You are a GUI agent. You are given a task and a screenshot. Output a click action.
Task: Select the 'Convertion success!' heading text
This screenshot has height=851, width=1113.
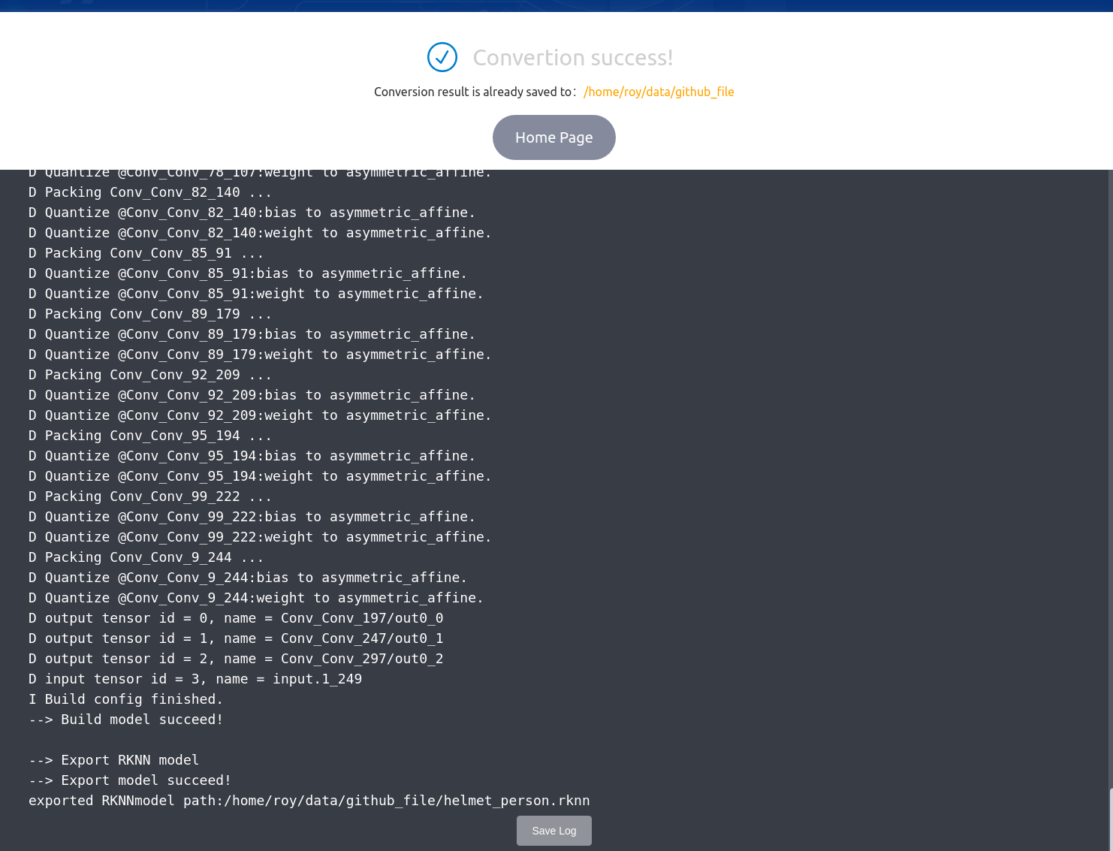[573, 57]
